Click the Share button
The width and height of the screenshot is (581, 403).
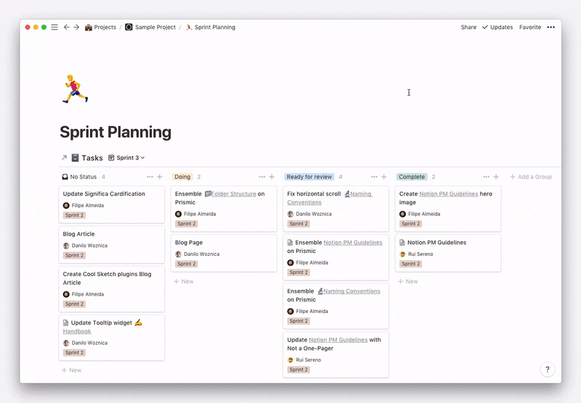(468, 27)
